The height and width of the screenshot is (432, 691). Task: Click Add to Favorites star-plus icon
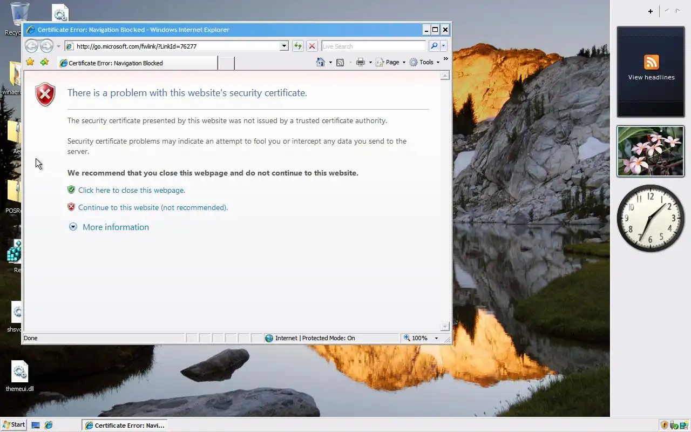pyautogui.click(x=45, y=63)
